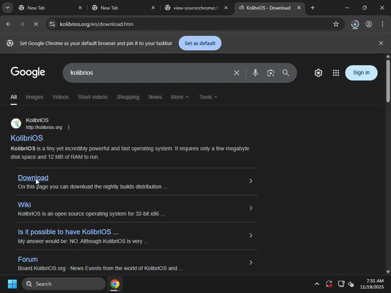This screenshot has width=391, height=293.
Task: Click chevron beside Wiki sitelink
Action: point(251,208)
